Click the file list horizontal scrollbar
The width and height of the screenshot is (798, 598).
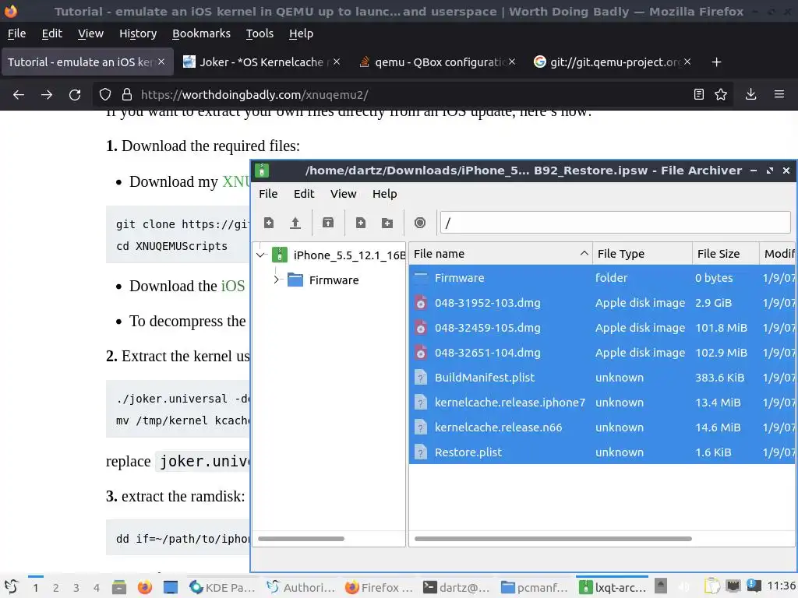click(553, 539)
